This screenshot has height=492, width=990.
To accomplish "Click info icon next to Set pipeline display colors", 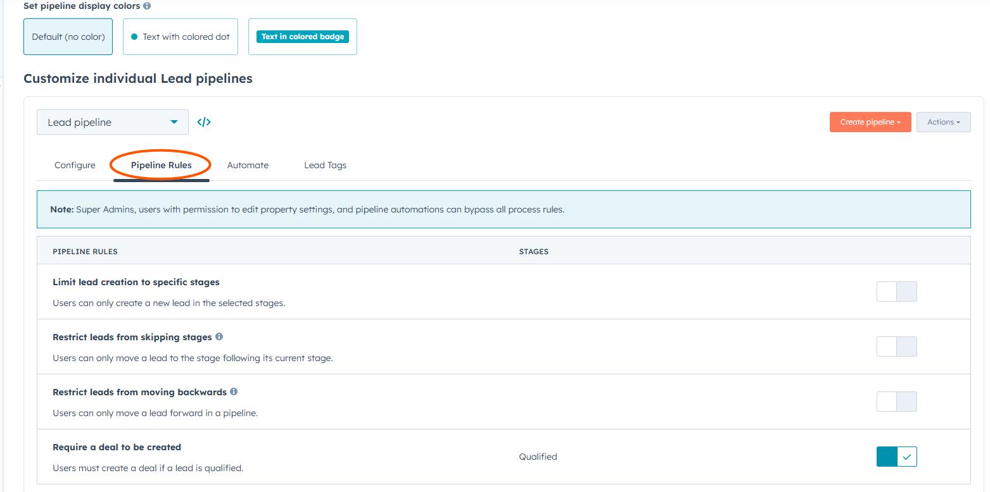I will (x=147, y=6).
